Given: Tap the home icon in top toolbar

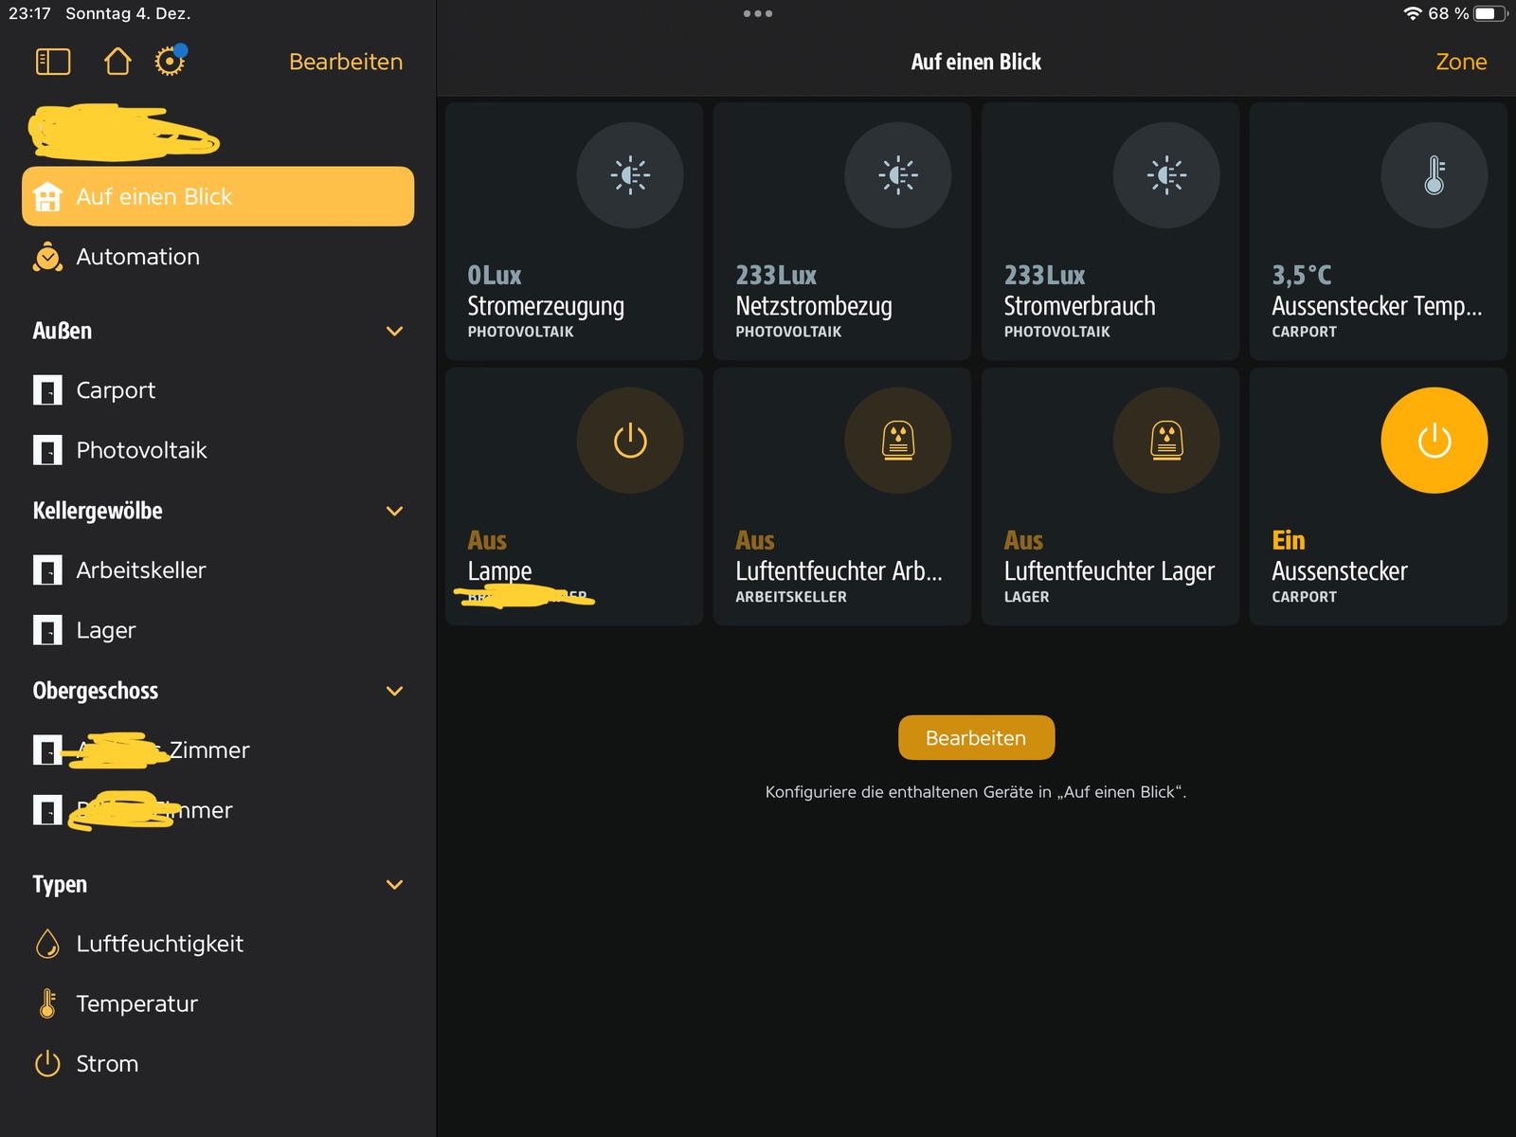Looking at the screenshot, I should click(117, 62).
